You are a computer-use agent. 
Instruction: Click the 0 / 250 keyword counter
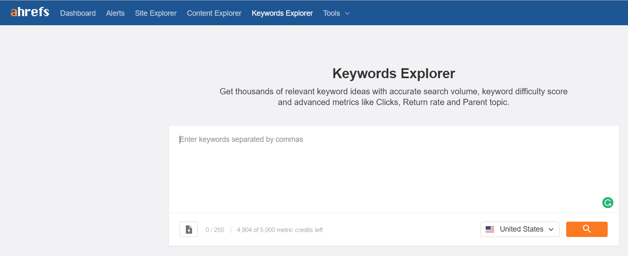(215, 230)
